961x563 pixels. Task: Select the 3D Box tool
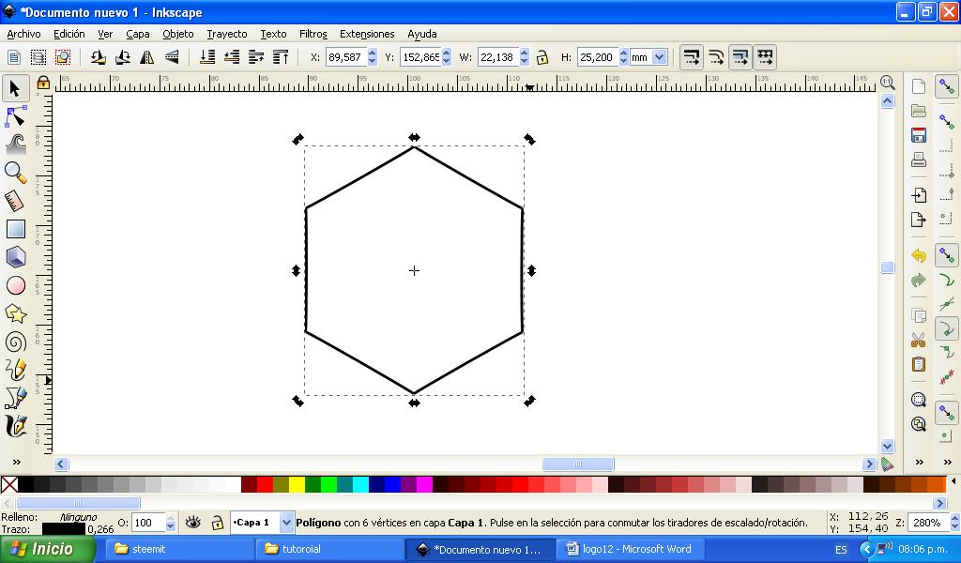tap(15, 257)
